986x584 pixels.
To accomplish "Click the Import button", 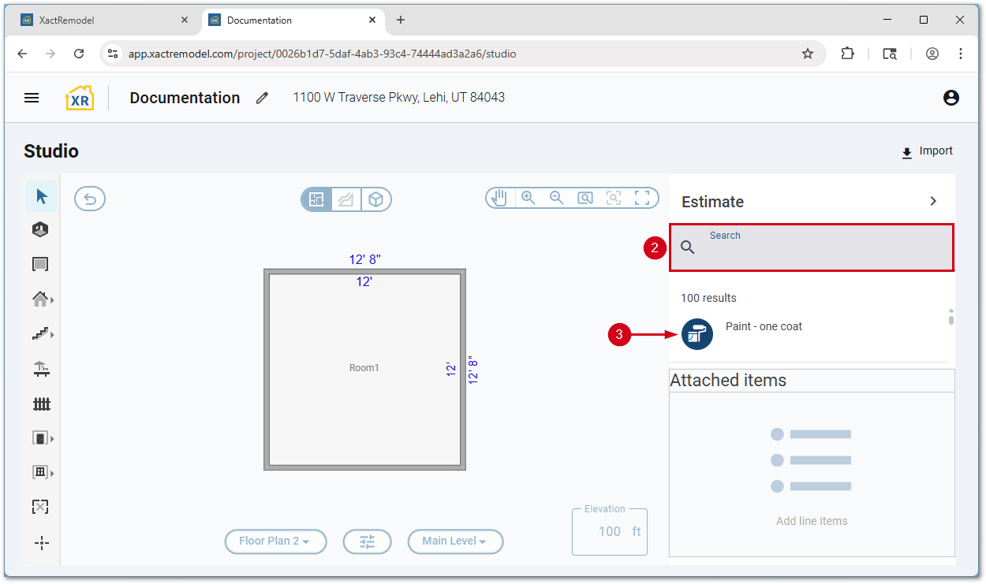I will pos(927,151).
